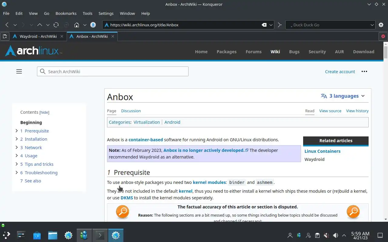The width and height of the screenshot is (388, 242).
Task: Expand Prerequisite in Contents
Action: coord(17,131)
